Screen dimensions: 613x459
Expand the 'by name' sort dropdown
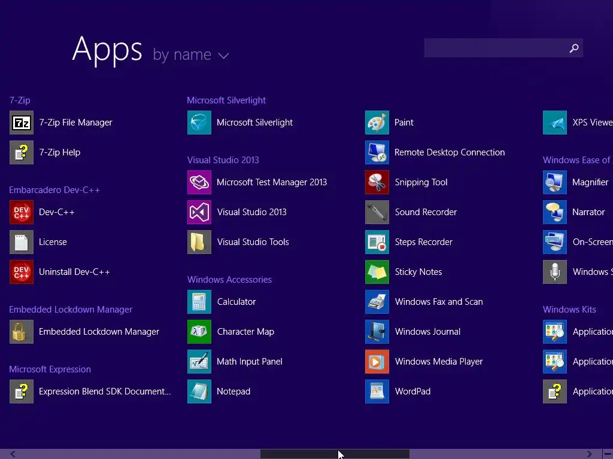click(x=191, y=54)
